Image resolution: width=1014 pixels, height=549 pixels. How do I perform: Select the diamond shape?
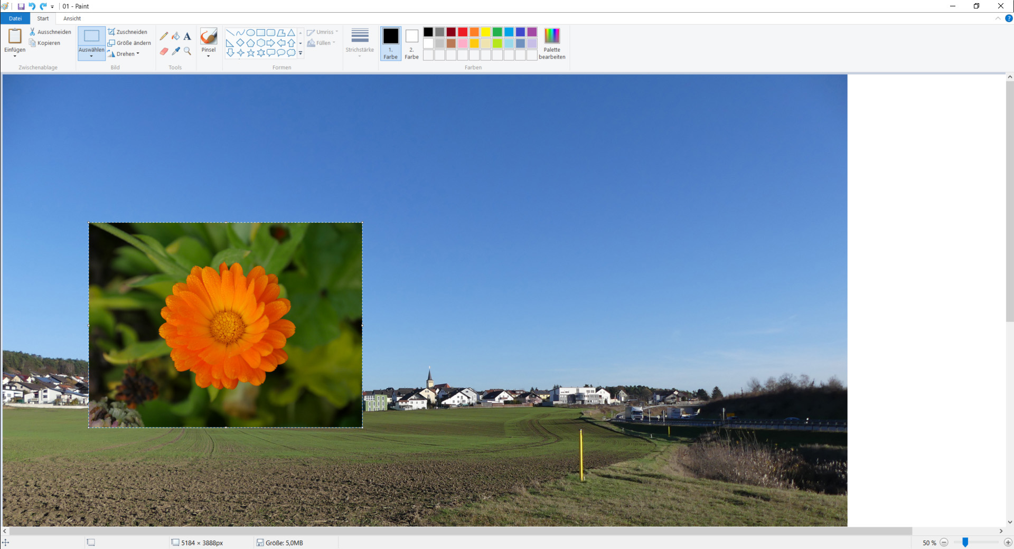click(x=240, y=43)
